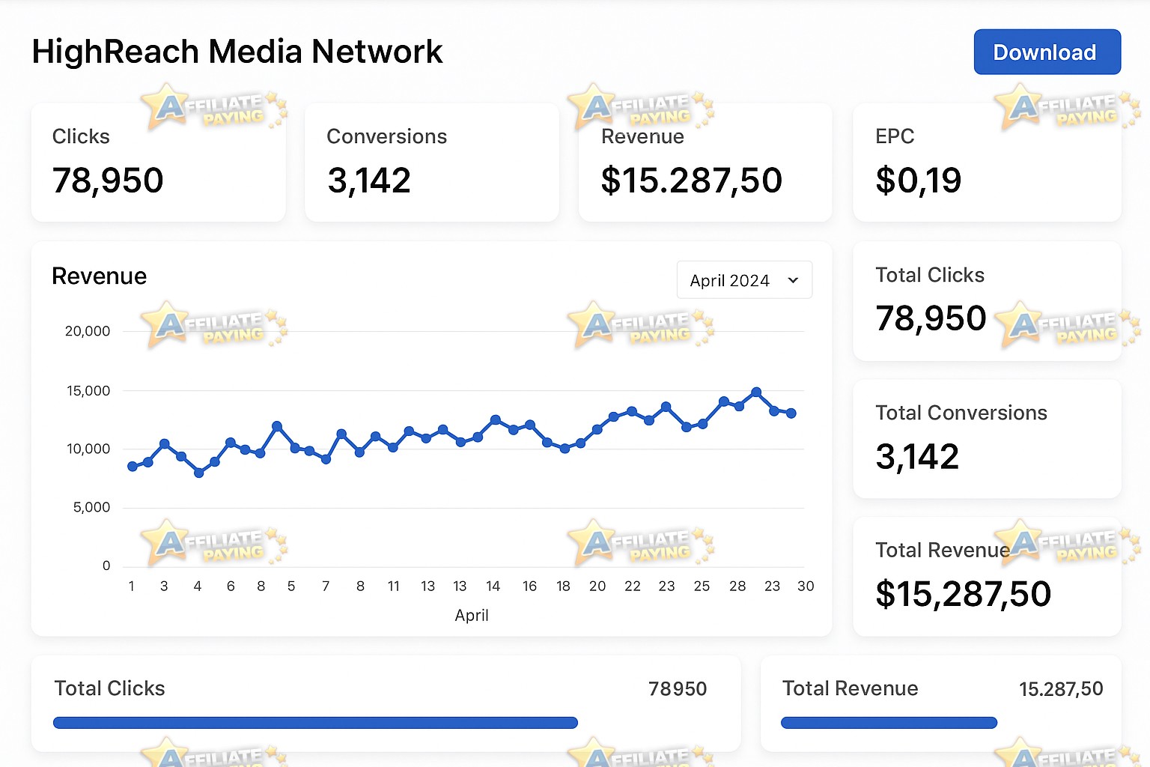The height and width of the screenshot is (767, 1150).
Task: Click the Total Clicks sidebar card
Action: click(x=987, y=301)
